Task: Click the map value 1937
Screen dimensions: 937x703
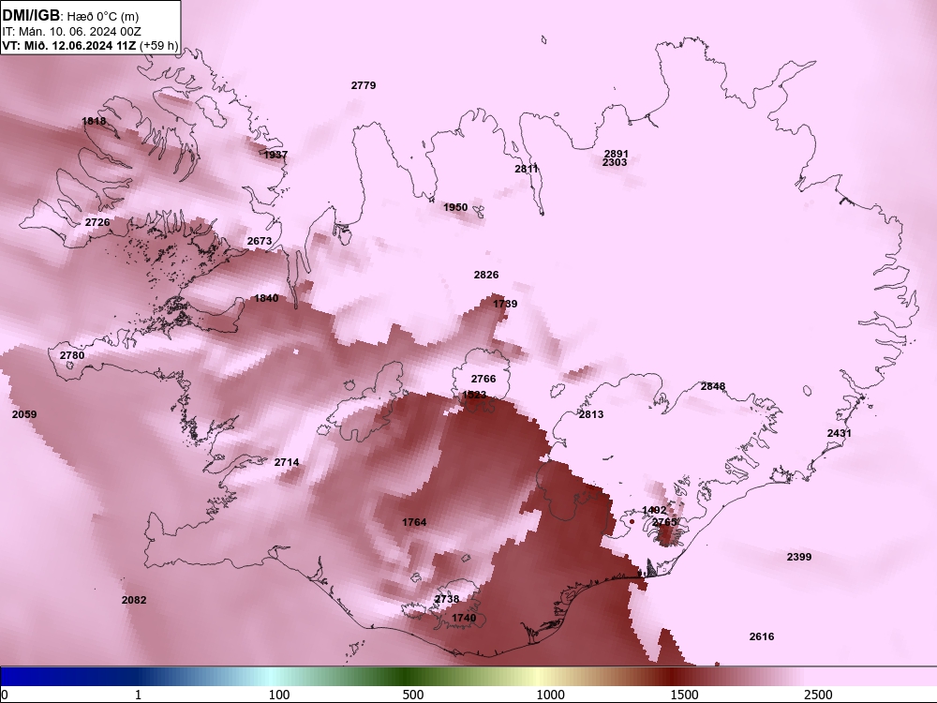Action: click(x=275, y=155)
